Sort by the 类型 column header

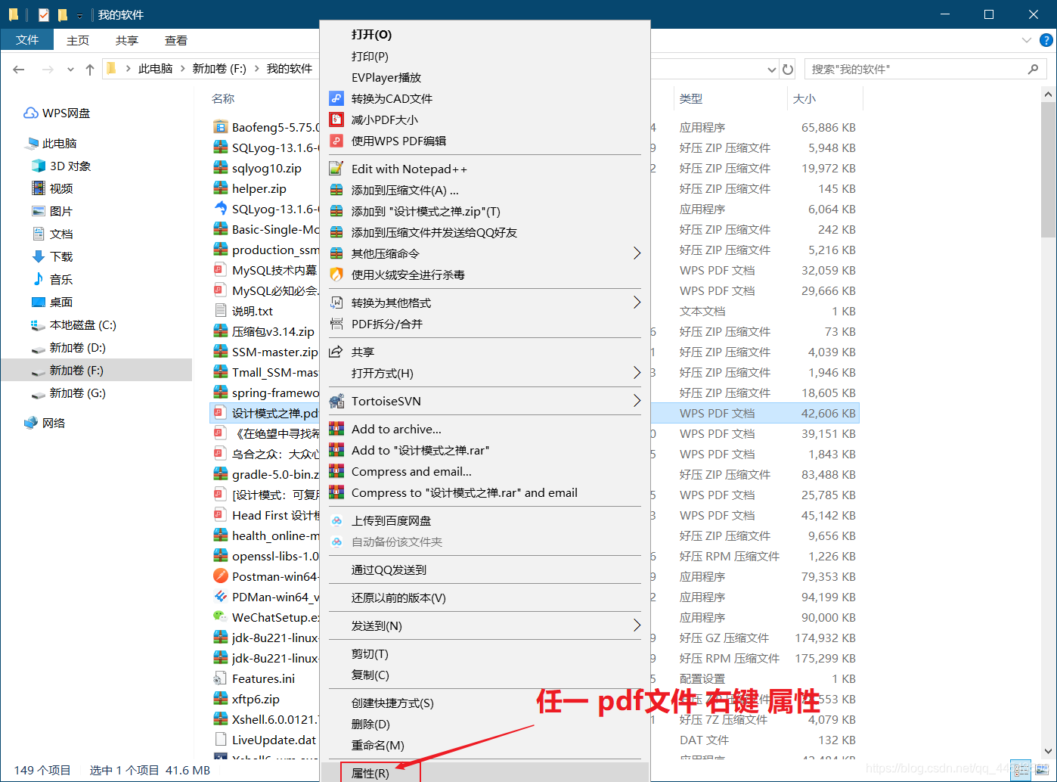[x=691, y=98]
